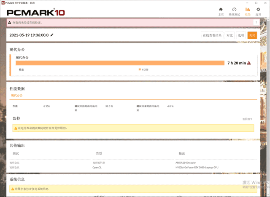
Task: Click the 其他输出 section heading
Action: (x=17, y=146)
